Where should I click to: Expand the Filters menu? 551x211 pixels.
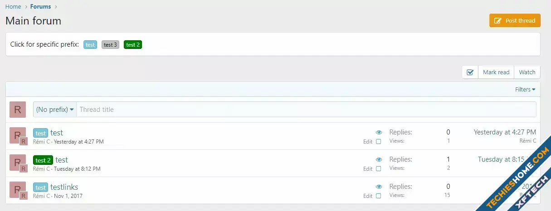point(525,90)
